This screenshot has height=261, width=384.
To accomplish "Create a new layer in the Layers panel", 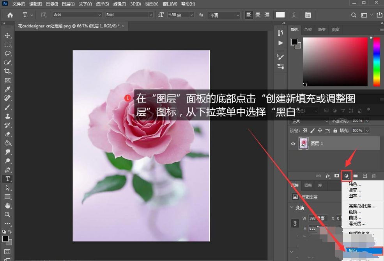I will pyautogui.click(x=365, y=176).
